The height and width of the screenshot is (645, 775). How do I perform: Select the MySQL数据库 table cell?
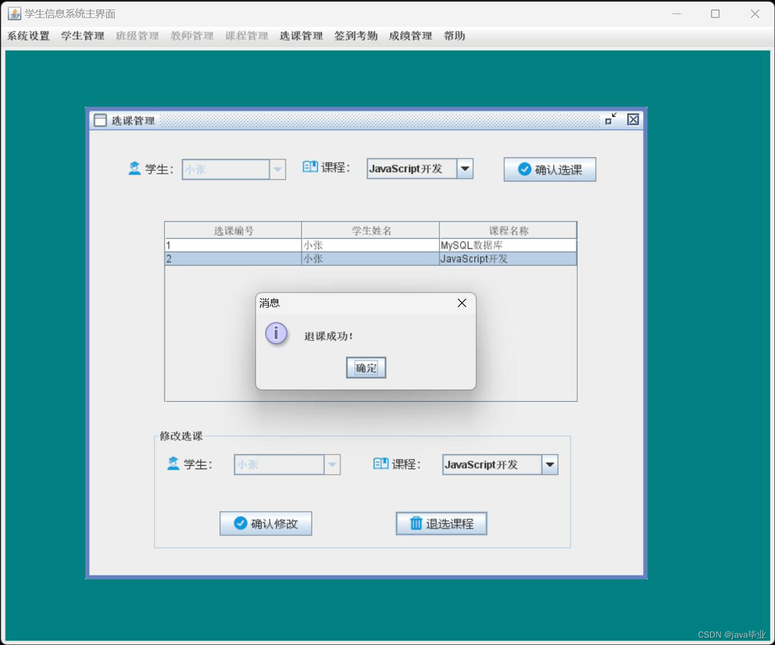[508, 245]
